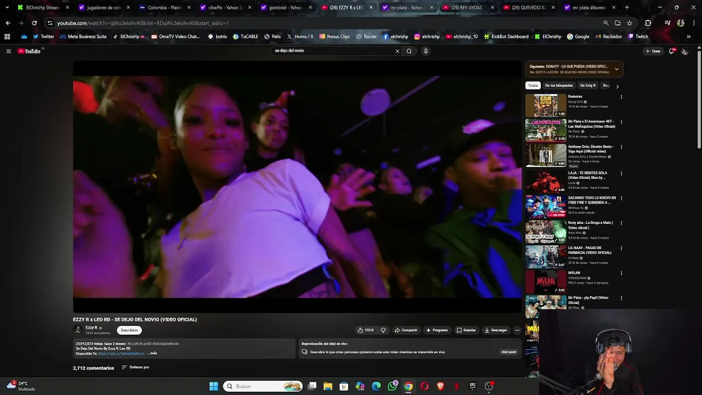702x395 pixels.
Task: Open the YouTube guide hamburger menu
Action: (x=8, y=51)
